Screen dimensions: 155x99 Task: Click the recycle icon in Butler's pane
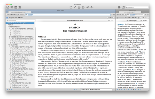[x=114, y=15]
